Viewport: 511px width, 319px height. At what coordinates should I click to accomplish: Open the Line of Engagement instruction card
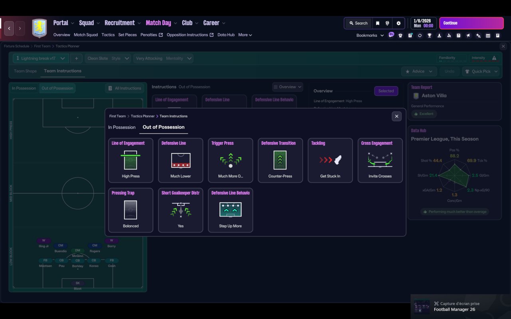[131, 160]
